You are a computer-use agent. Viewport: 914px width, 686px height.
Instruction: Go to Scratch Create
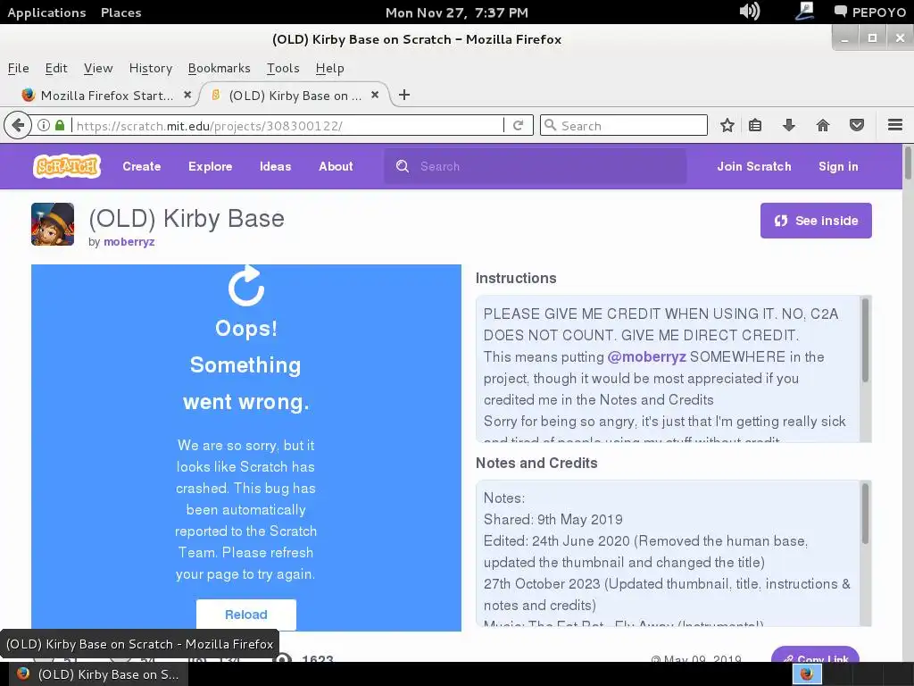pos(142,166)
